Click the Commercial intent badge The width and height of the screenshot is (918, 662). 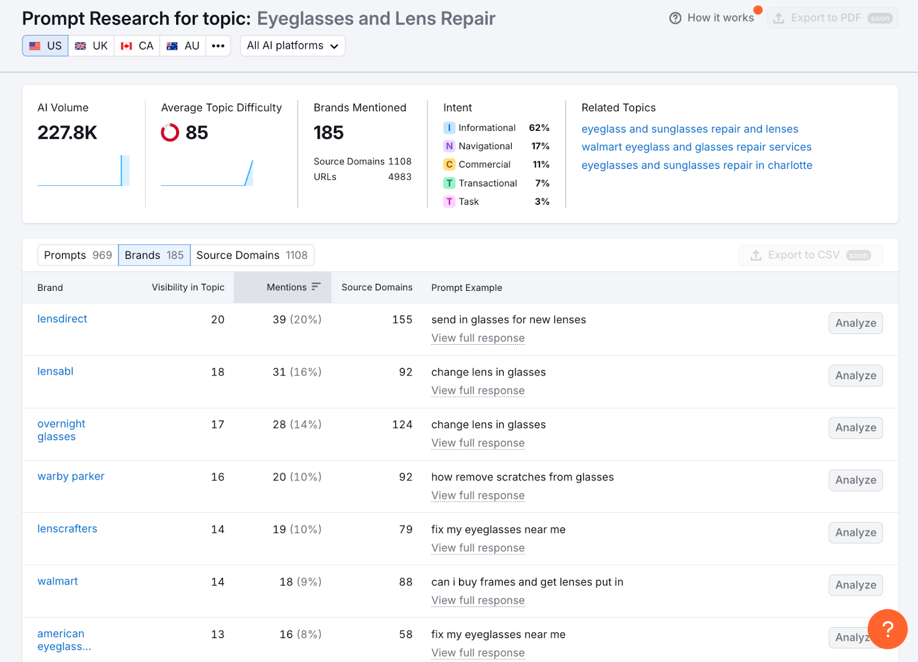(449, 165)
